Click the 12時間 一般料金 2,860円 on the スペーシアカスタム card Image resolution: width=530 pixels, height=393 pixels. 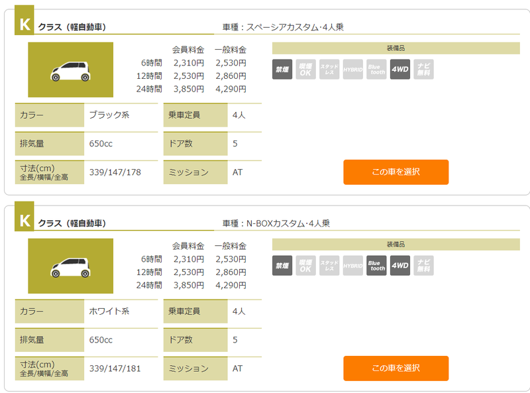(231, 76)
